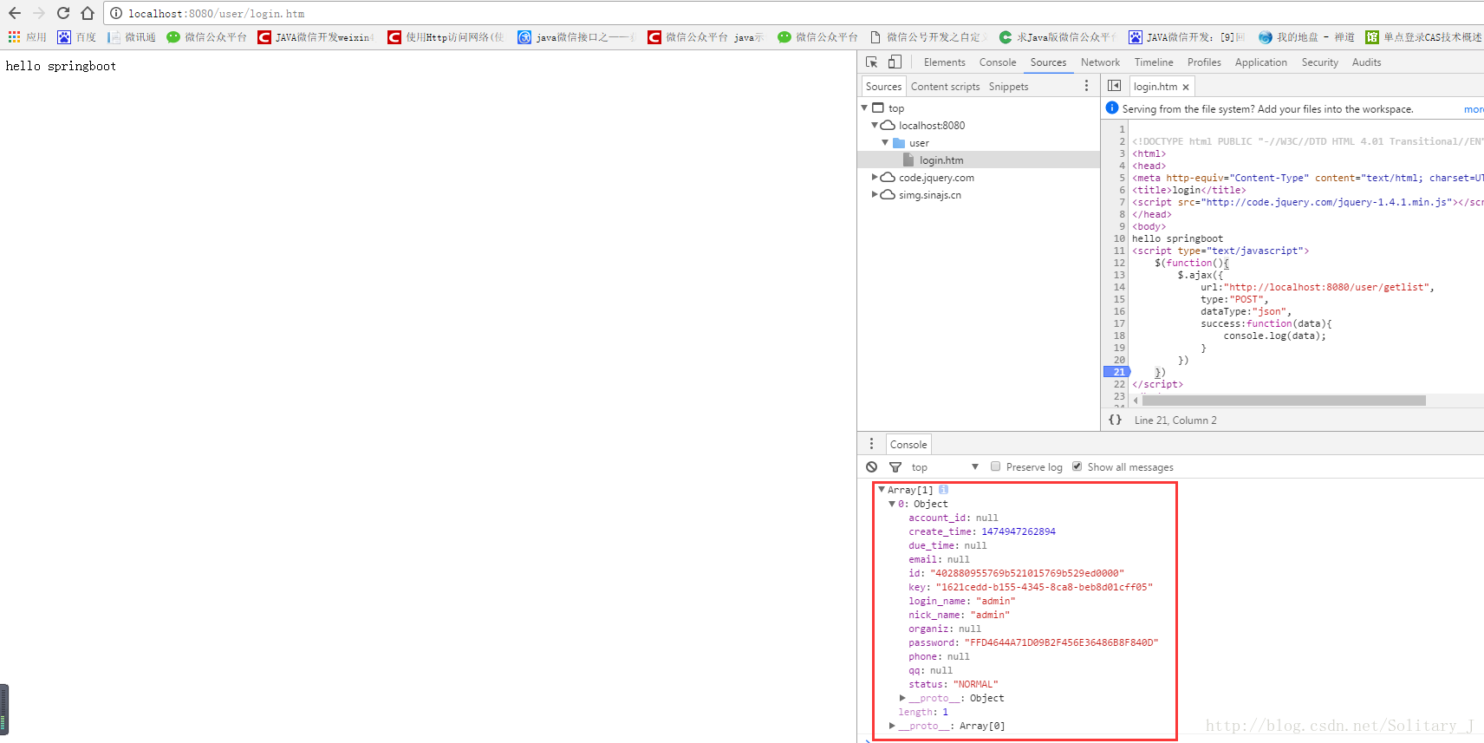Select the Snippets navigator tab
The height and width of the screenshot is (743, 1484).
[1008, 87]
